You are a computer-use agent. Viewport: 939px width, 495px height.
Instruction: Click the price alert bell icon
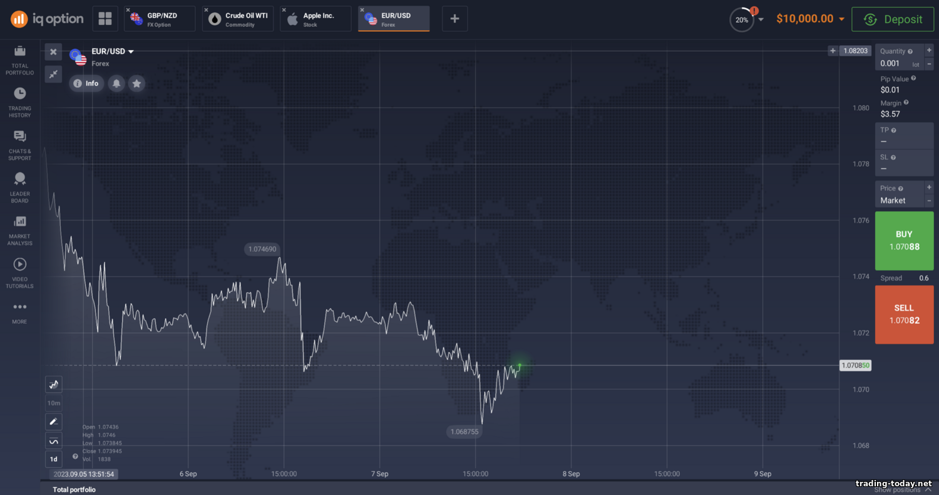pos(116,83)
